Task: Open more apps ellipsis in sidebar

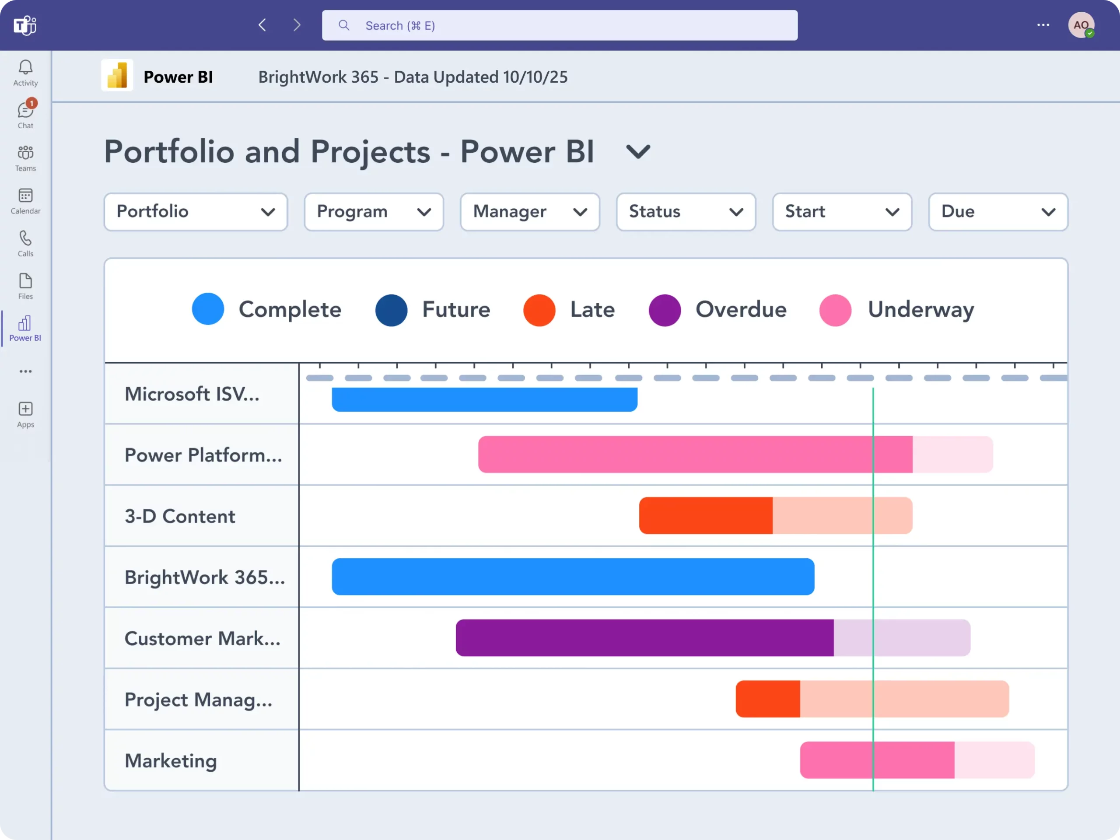Action: click(25, 371)
